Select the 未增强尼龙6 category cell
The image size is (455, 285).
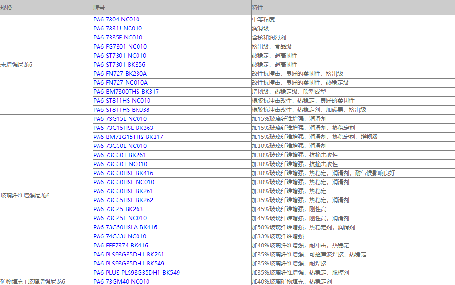pyautogui.click(x=47, y=64)
